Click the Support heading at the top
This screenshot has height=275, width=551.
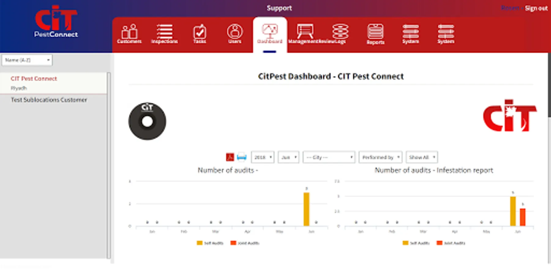(x=279, y=8)
